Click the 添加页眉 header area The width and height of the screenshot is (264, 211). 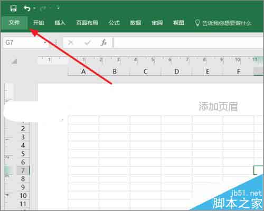[218, 107]
